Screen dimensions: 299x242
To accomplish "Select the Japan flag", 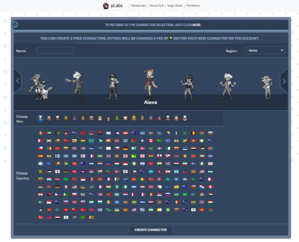I will click(57, 172).
